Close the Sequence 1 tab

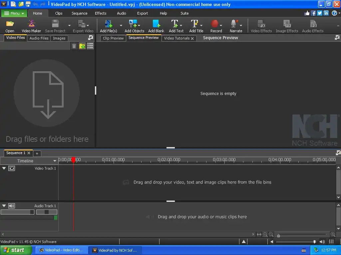pyautogui.click(x=29, y=153)
